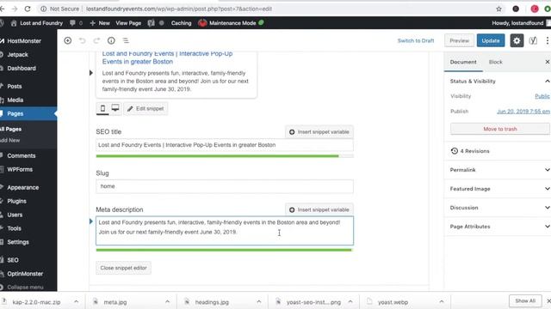Reload the page in browser
The image size is (551, 309).
28,9
